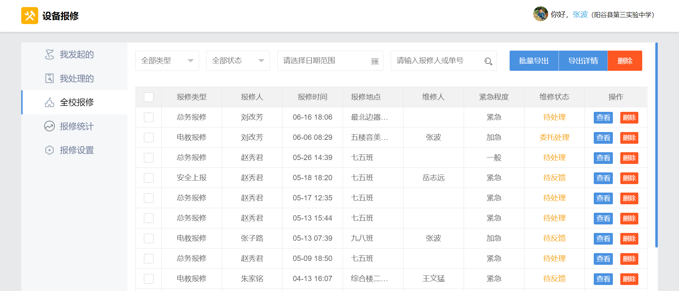View the 04-13 16:07 repair record
The image size is (679, 291).
(x=603, y=279)
